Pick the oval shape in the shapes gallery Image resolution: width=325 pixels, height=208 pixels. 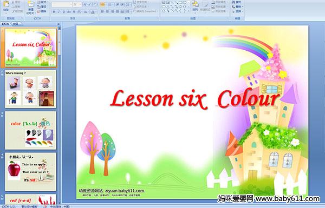(x=185, y=2)
